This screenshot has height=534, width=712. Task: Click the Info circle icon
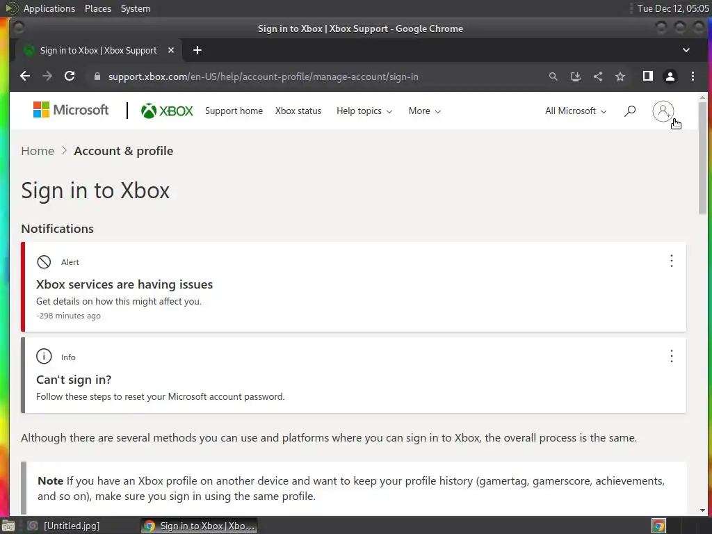[44, 357]
